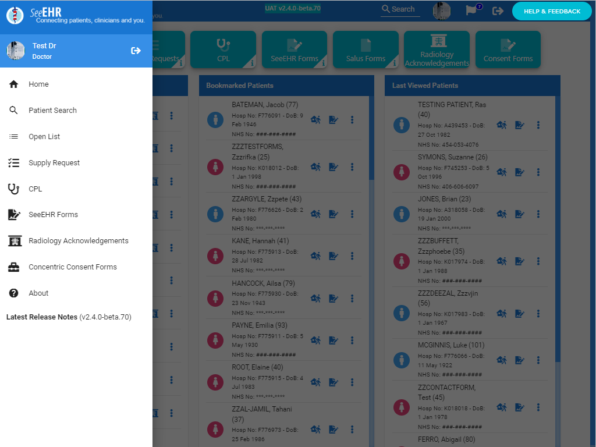596x447 pixels.
Task: Click admission icon for SYMONS, Suzanne
Action: [502, 172]
